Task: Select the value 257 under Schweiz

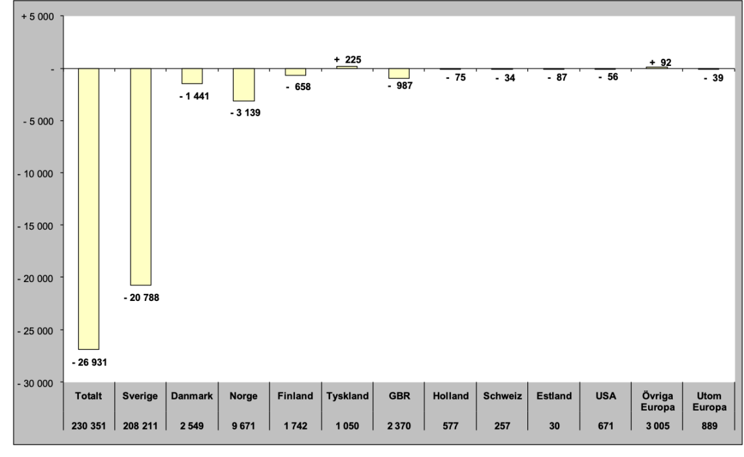Action: click(x=503, y=426)
